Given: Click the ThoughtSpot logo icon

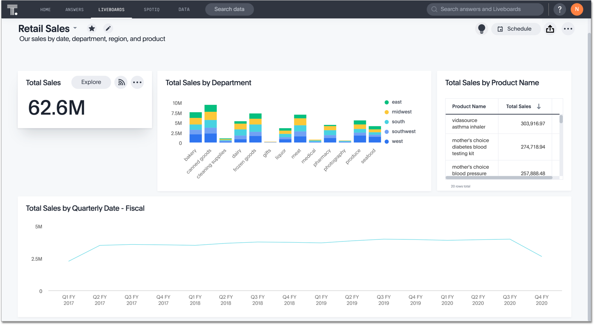Looking at the screenshot, I should [12, 9].
